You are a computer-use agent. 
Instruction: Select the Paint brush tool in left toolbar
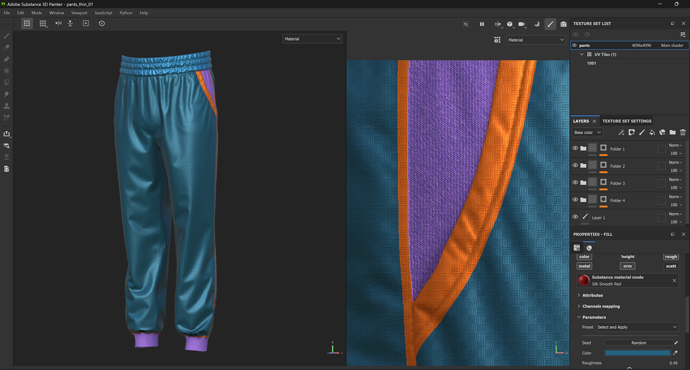click(x=6, y=36)
